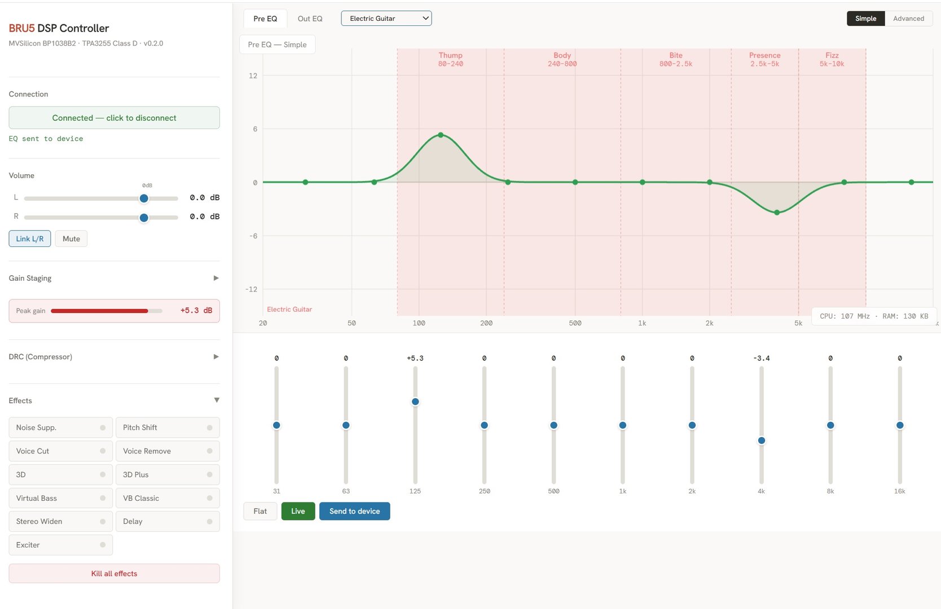
Task: Select the Pre EQ tab
Action: pyautogui.click(x=265, y=19)
